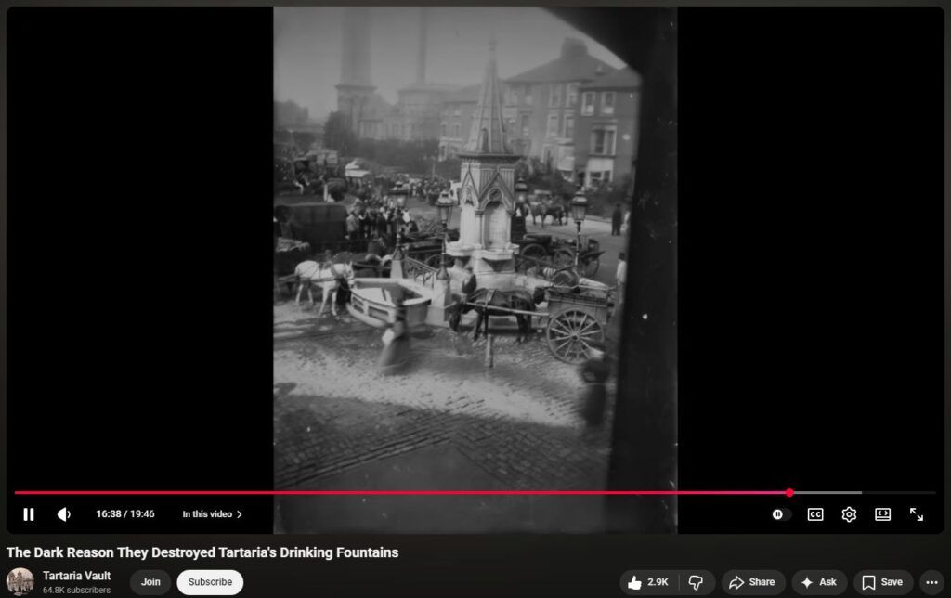Join the Tartaria Vault channel membership

click(x=150, y=582)
